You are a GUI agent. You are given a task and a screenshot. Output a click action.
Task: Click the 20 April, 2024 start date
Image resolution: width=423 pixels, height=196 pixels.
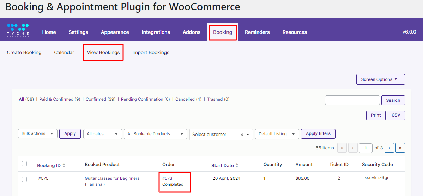tap(226, 178)
